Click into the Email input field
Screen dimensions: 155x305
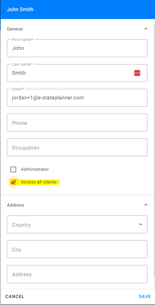coord(77,98)
